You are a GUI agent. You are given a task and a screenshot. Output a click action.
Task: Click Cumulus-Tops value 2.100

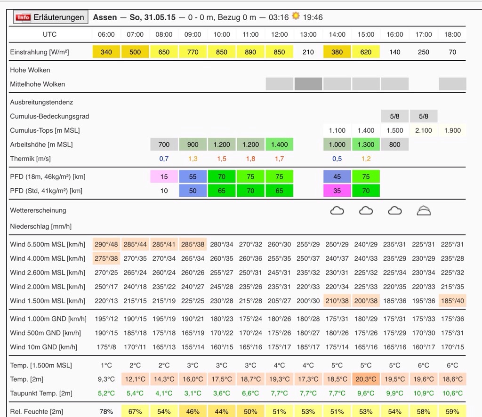[424, 130]
